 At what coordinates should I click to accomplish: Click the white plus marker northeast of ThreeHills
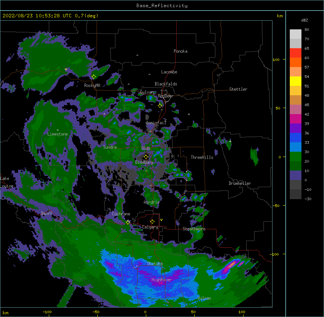pos(230,141)
